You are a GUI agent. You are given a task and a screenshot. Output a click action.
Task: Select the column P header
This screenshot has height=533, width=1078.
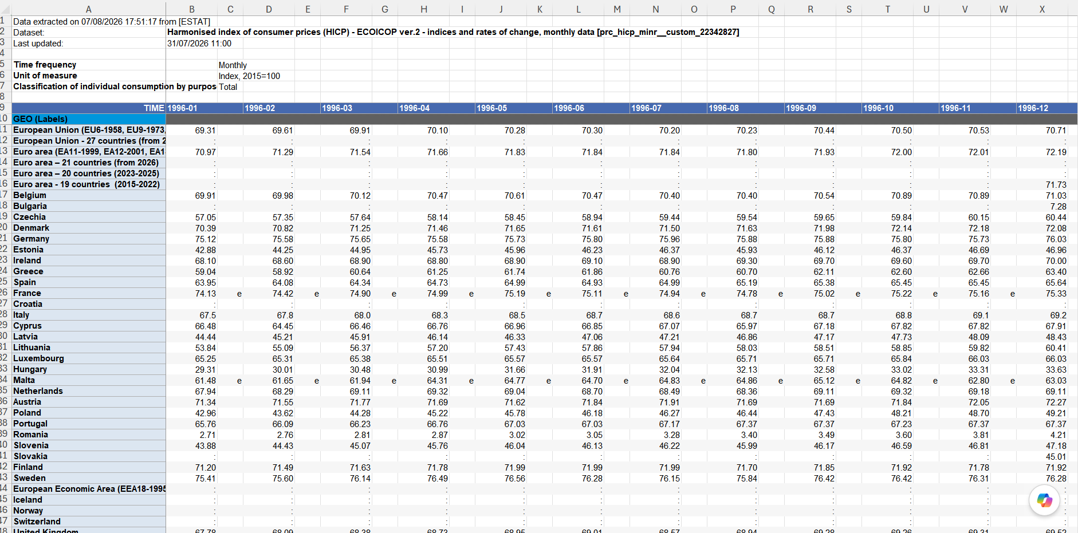[733, 9]
